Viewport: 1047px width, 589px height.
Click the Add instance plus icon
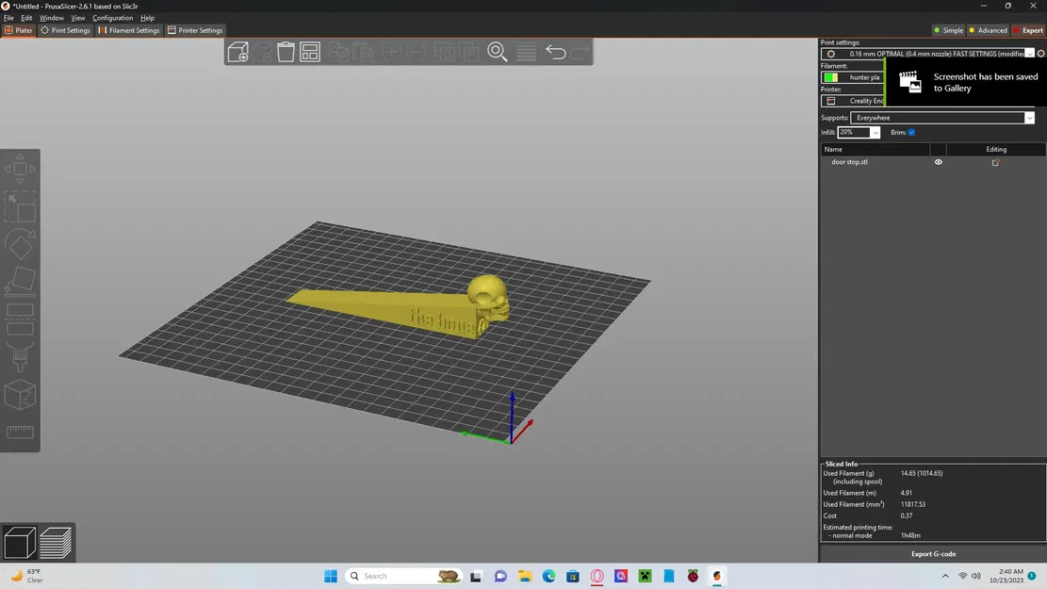click(x=392, y=52)
